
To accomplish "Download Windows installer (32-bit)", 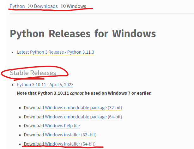I will [x=71, y=135].
